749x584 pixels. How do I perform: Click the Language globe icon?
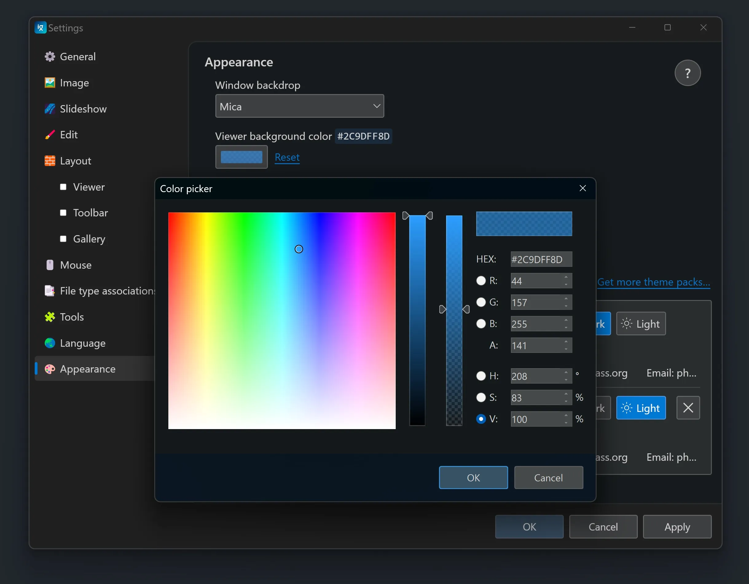[x=50, y=343]
